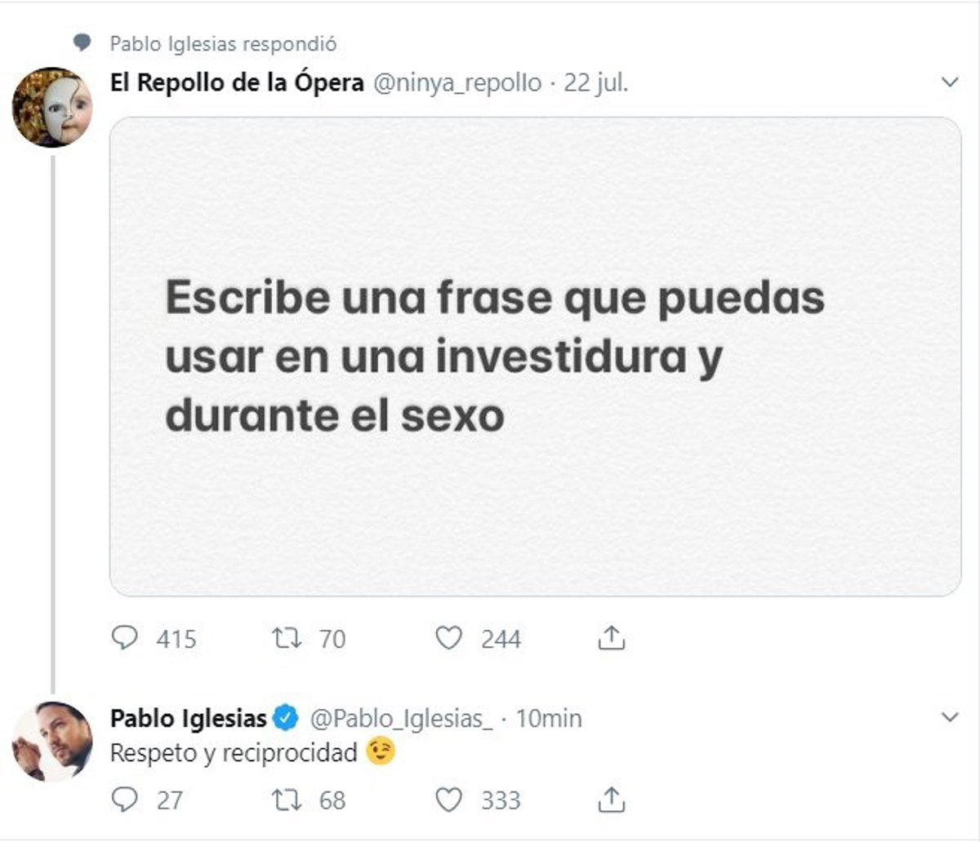Open Pablo Iglesias' profile picture
The image size is (980, 842).
[x=52, y=741]
